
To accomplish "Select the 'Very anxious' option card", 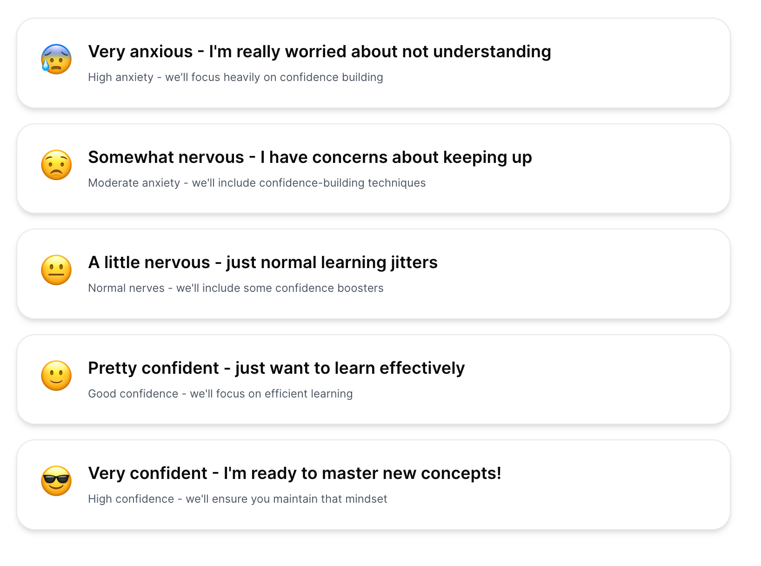I will pyautogui.click(x=374, y=63).
